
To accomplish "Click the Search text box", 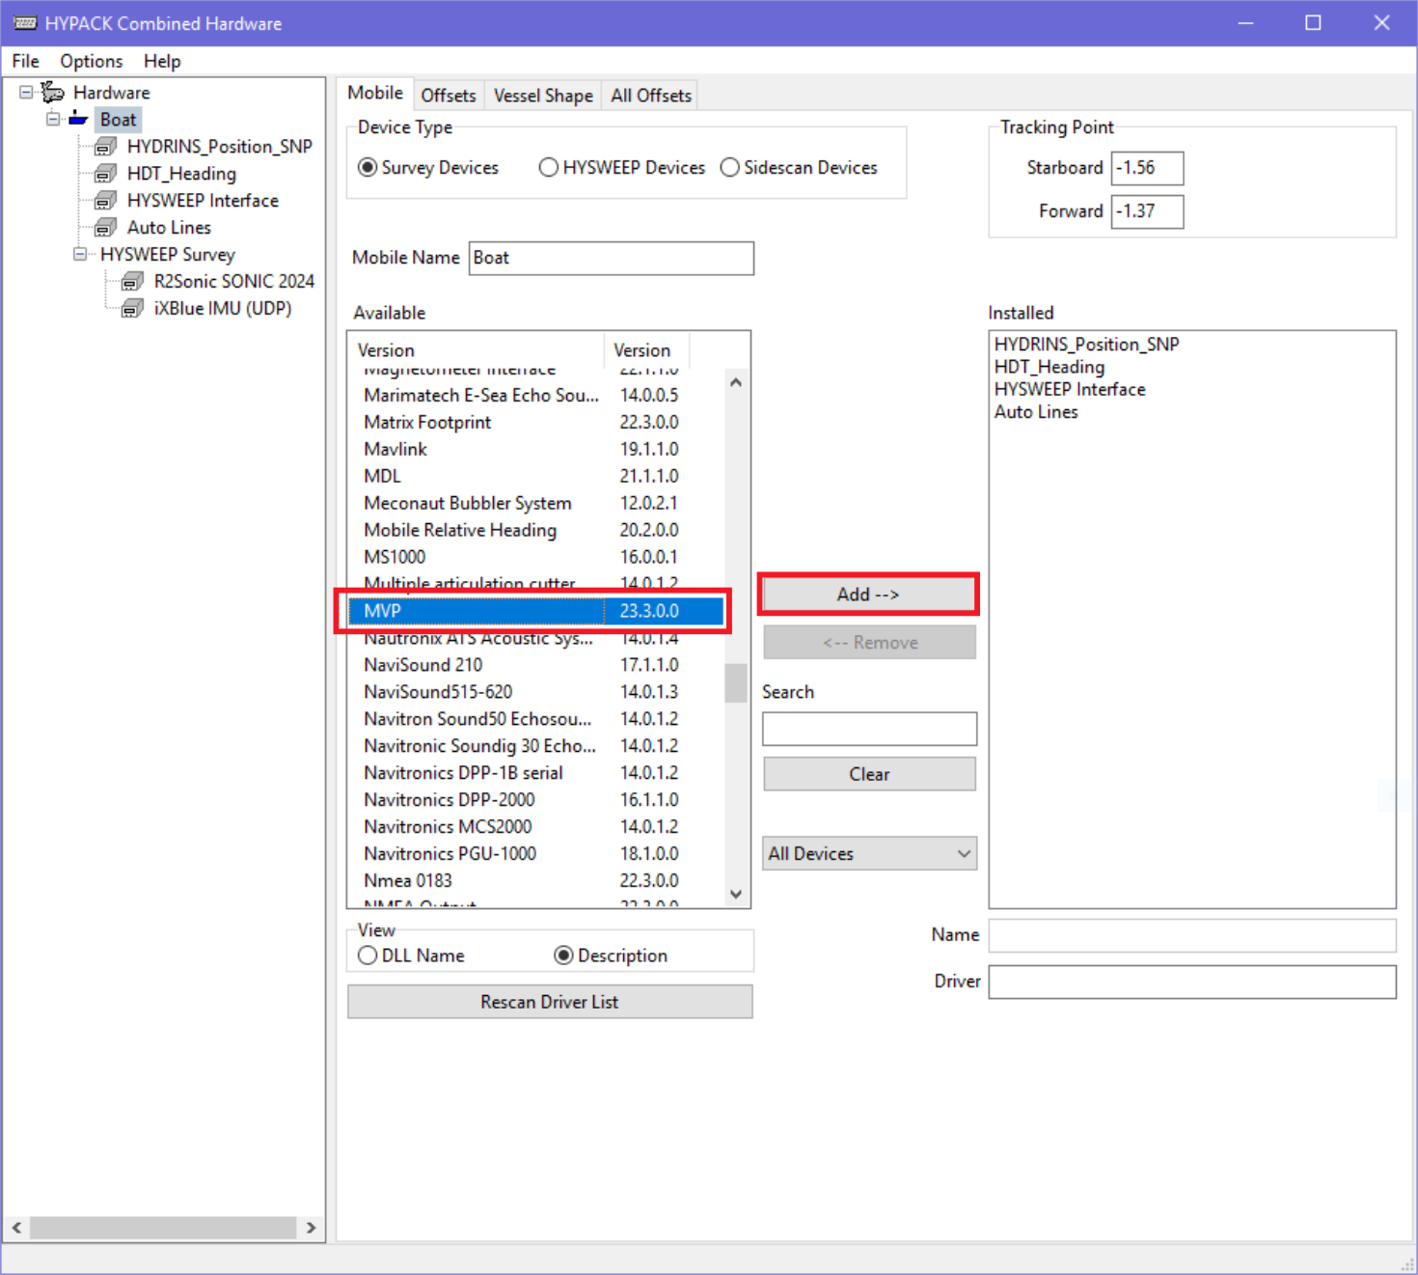I will tap(869, 729).
